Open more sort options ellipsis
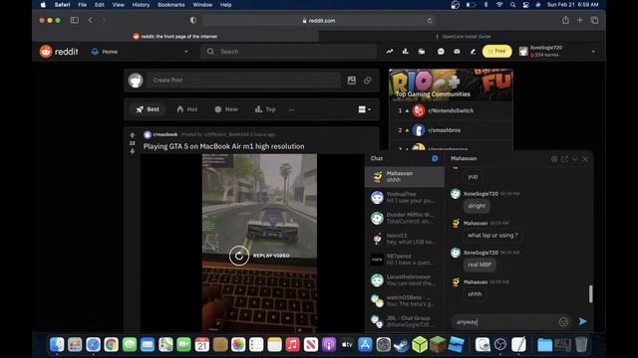 tap(291, 109)
